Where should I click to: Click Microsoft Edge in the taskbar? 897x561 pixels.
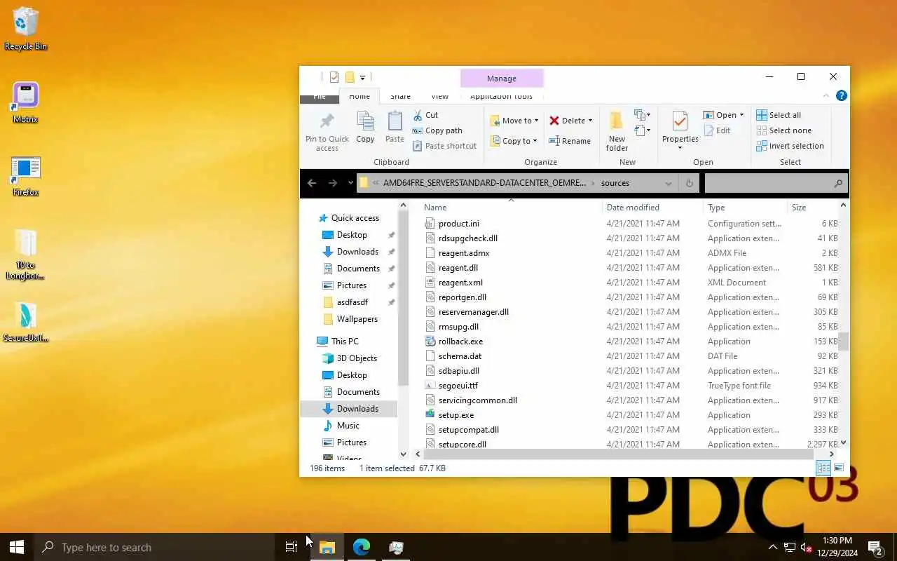point(362,547)
